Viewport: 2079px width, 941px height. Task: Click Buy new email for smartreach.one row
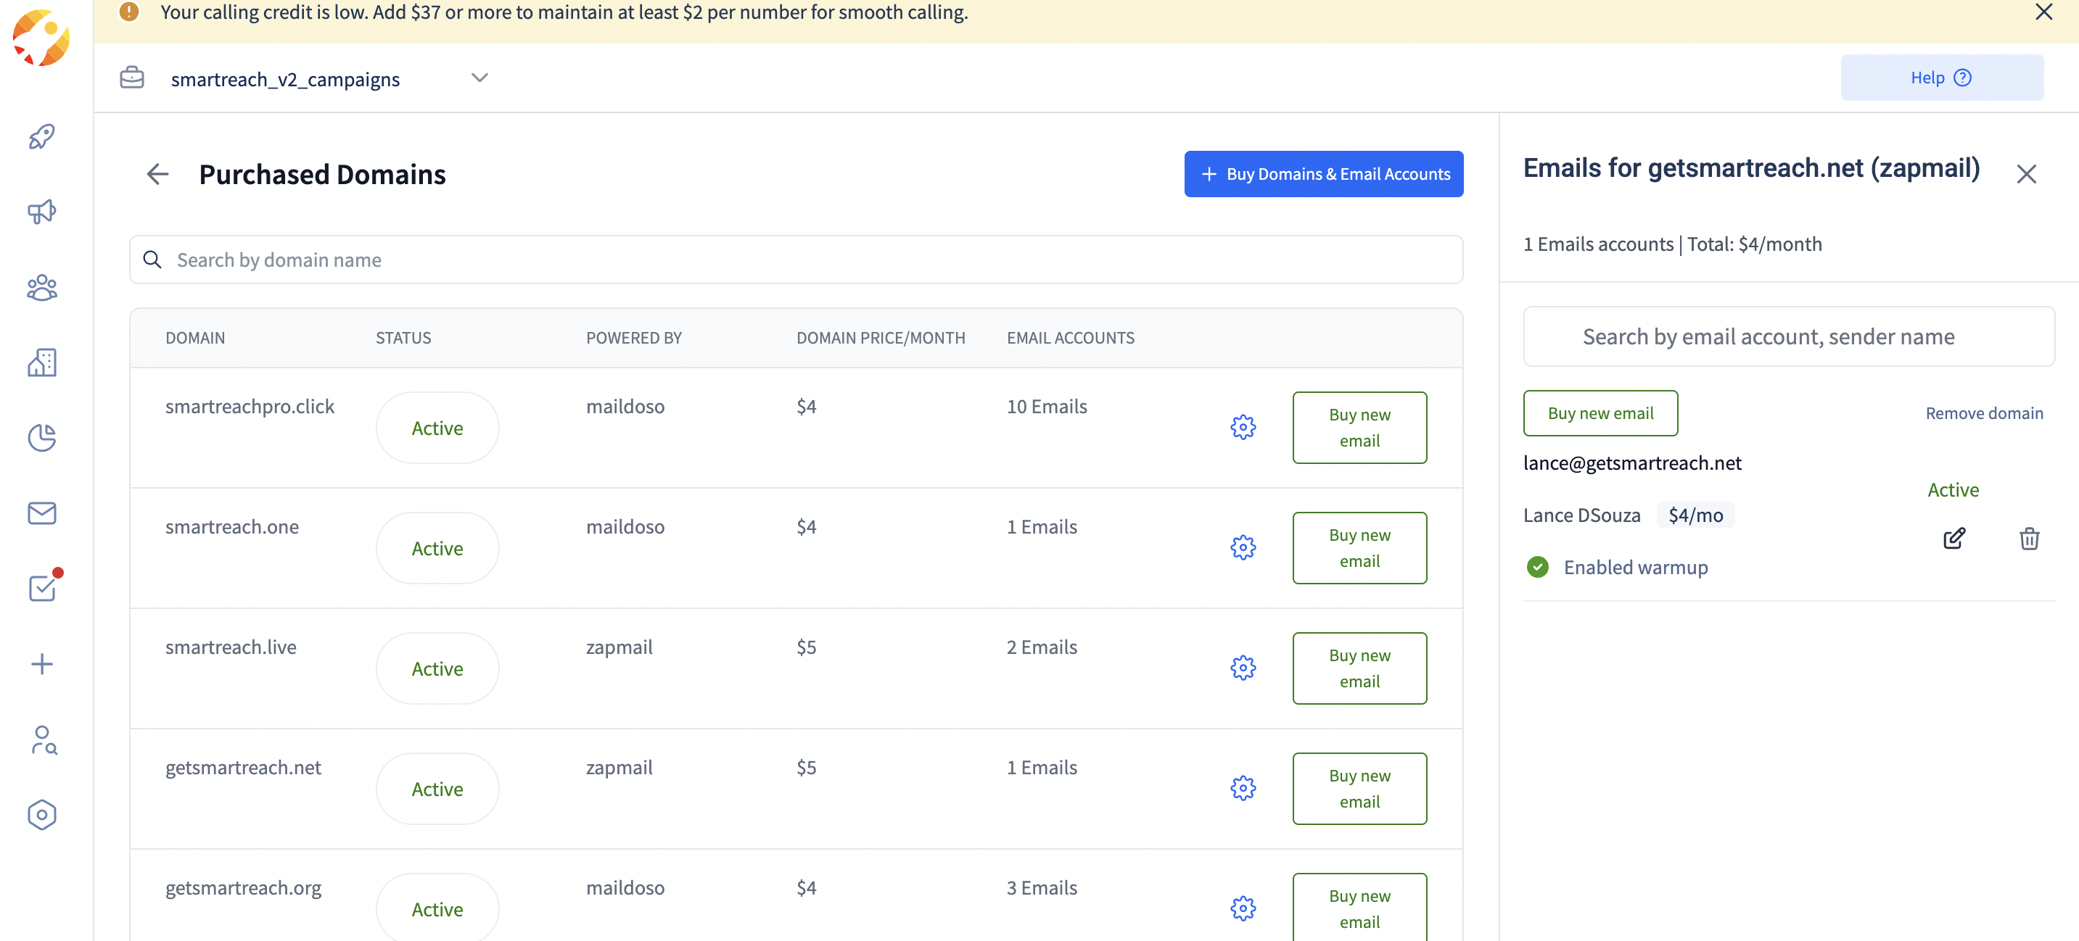[x=1359, y=547]
